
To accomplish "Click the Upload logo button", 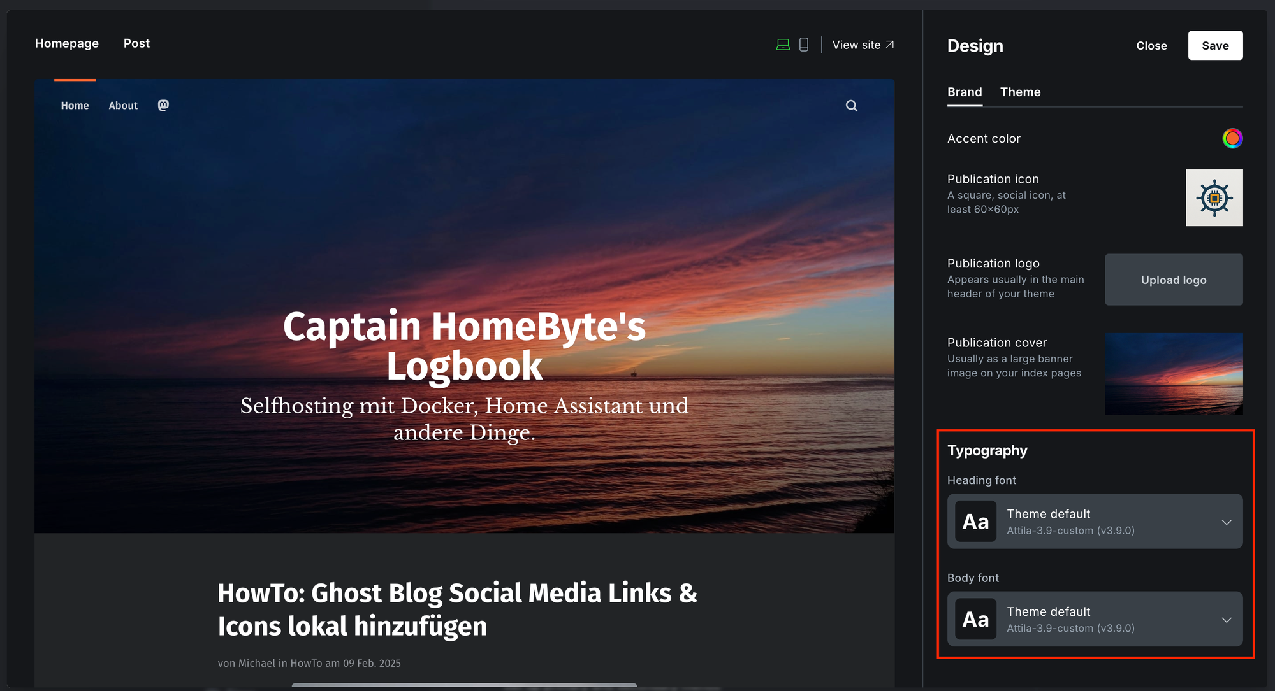I will [1173, 280].
